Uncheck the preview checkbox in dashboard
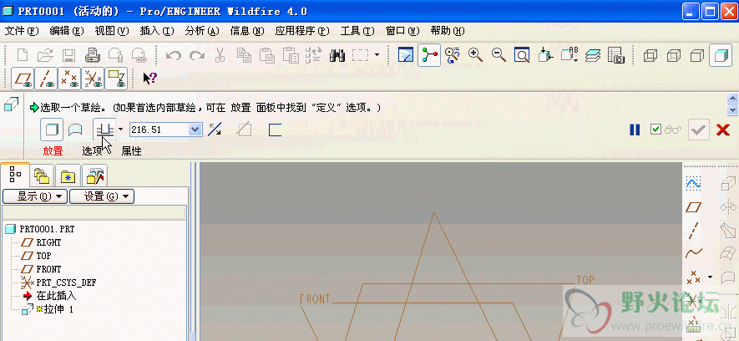This screenshot has width=739, height=341. 655,130
